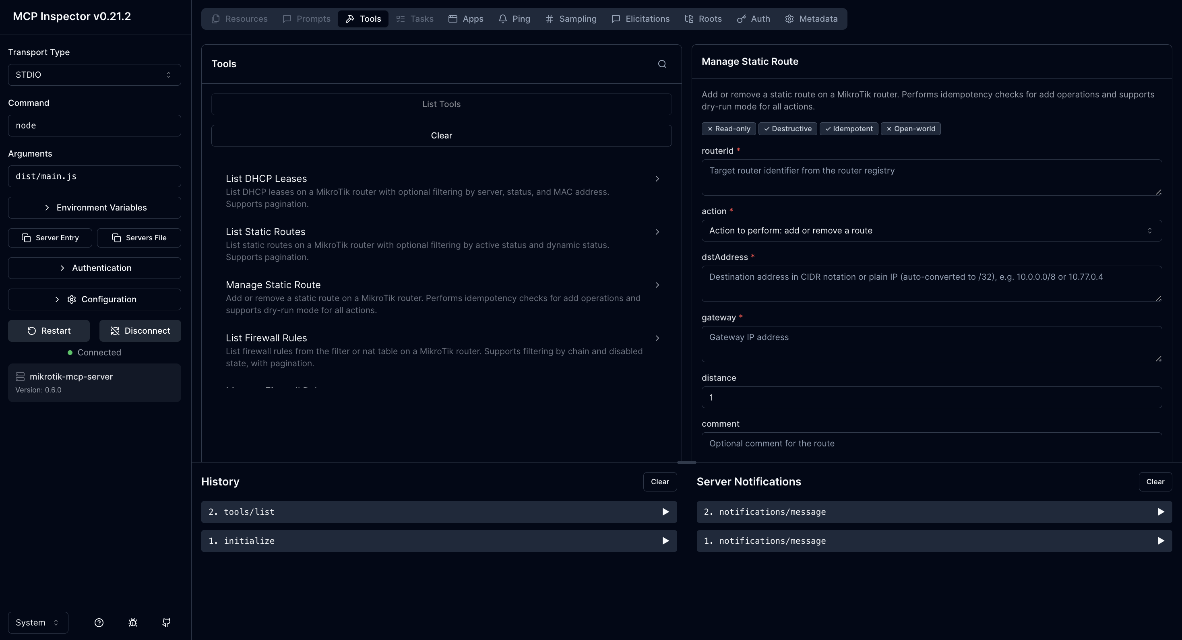Click the Arguments field dist/main.js
This screenshot has height=640, width=1182.
[95, 176]
